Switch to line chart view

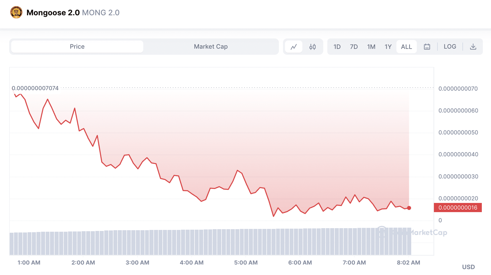pyautogui.click(x=294, y=47)
